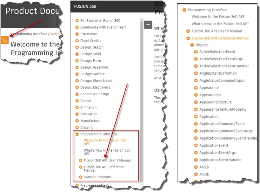The width and height of the screenshot is (260, 192).
Task: Click the middle panel vertical scrollbar
Action: click(x=142, y=95)
